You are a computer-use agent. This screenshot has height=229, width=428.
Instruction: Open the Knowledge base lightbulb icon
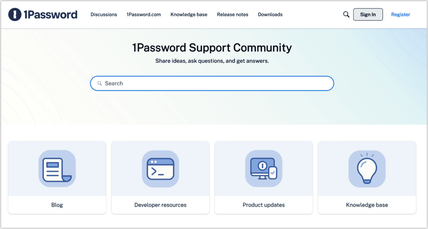pos(367,169)
